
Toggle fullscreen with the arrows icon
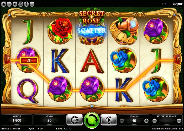click(32, 4)
